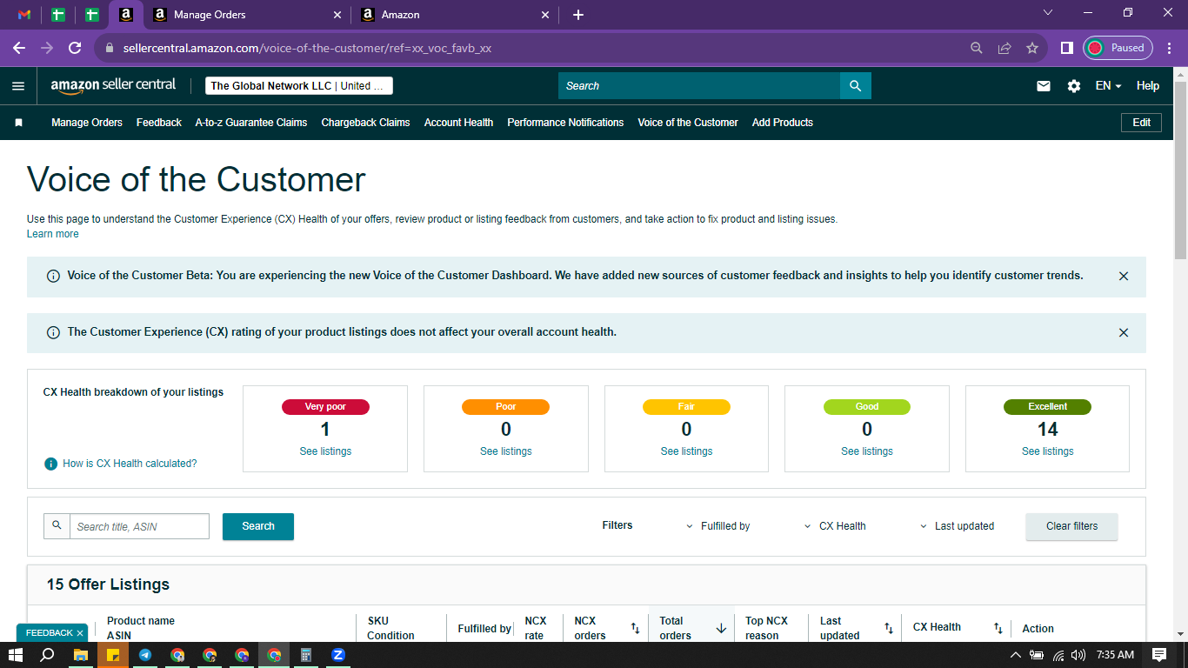Click the Search title, ASIN input field
The height and width of the screenshot is (668, 1188).
point(139,526)
